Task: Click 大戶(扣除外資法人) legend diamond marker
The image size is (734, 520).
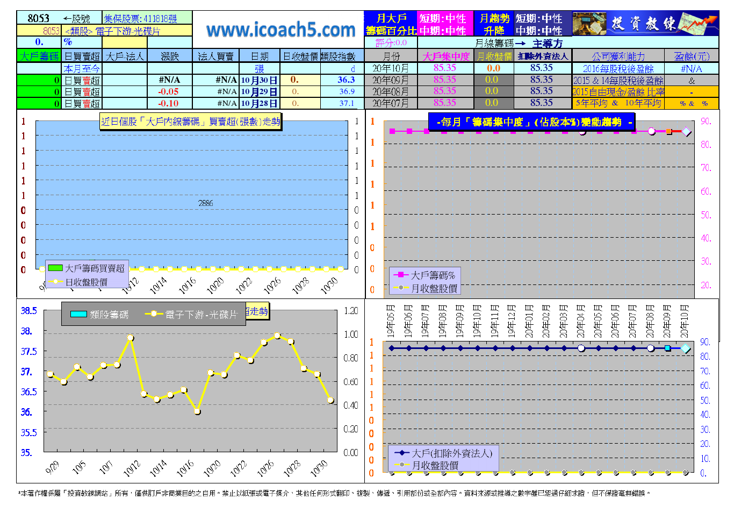Action: coord(402,453)
